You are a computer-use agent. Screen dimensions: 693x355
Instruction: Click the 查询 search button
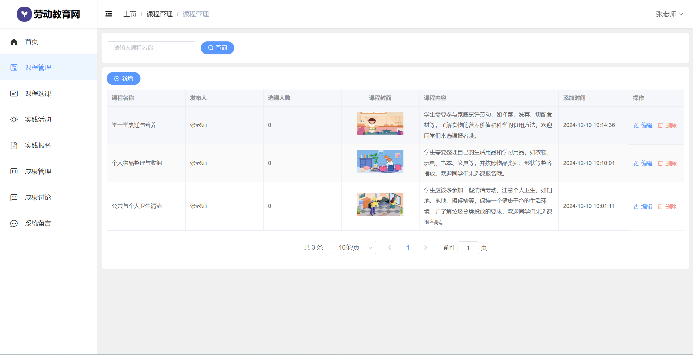pos(217,48)
